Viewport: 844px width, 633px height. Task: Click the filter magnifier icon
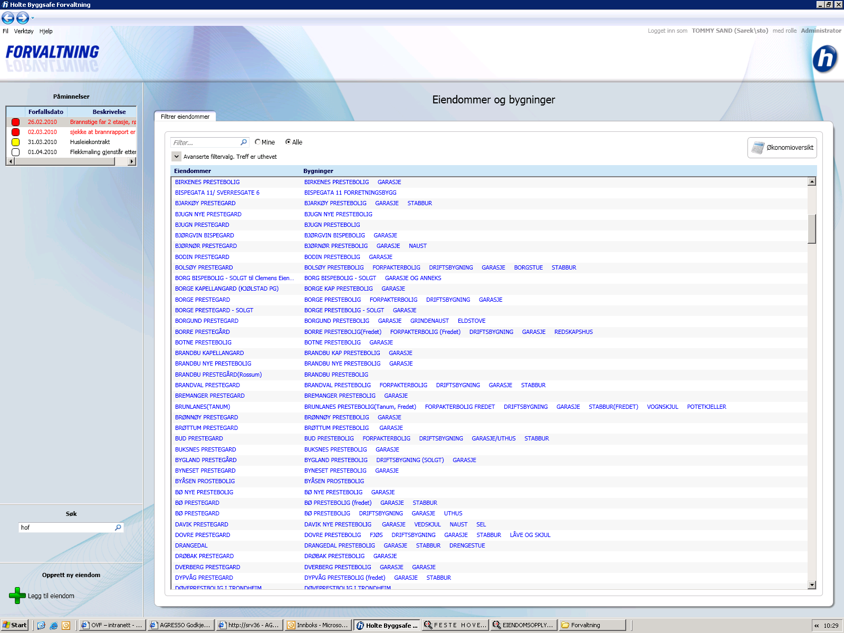pyautogui.click(x=244, y=142)
